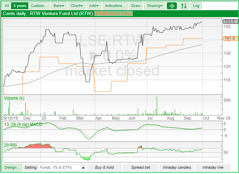Open the Chart dropdown menu
Screen dimensions: 239x174
click(77, 6)
